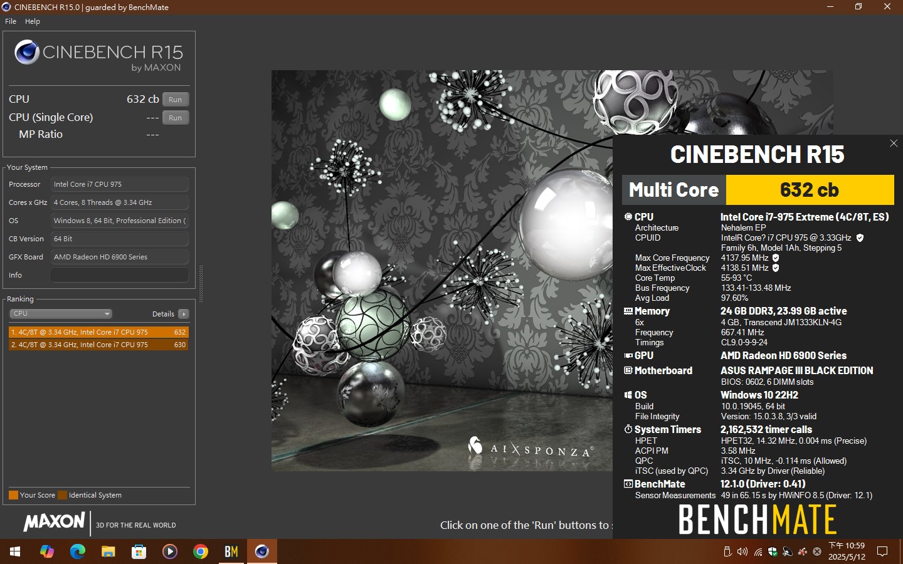903x564 pixels.
Task: Select ranking entry 2 with score 630
Action: (x=98, y=345)
